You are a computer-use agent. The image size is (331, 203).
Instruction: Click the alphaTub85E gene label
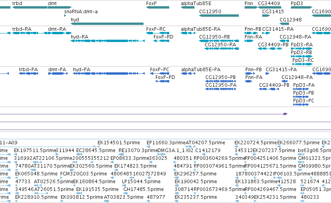click(x=196, y=3)
